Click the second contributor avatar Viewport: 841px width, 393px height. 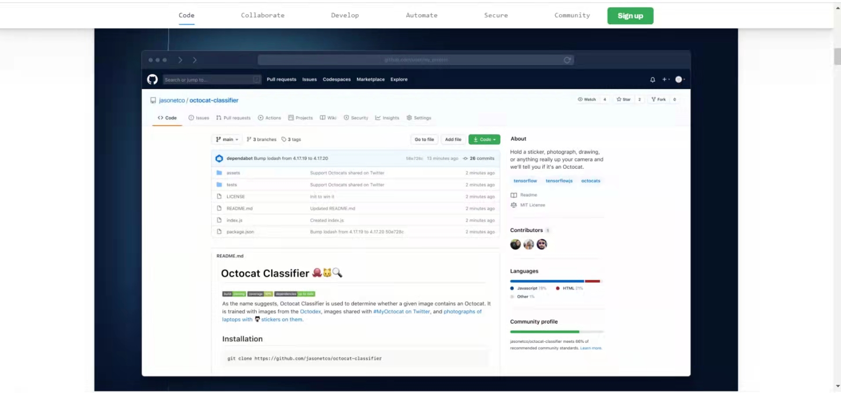tap(528, 244)
